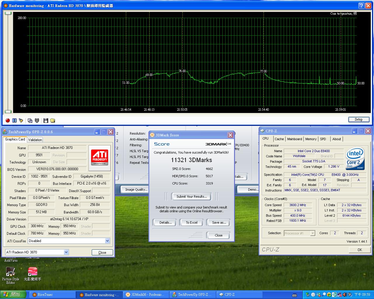
Task: Click the 21:54:40 time marker on the graph
Action: pos(264,110)
